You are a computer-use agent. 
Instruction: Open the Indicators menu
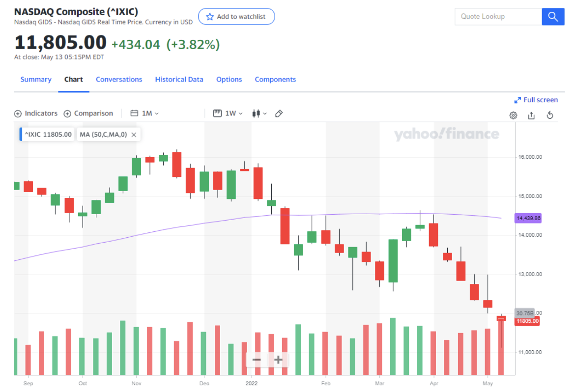pyautogui.click(x=36, y=113)
